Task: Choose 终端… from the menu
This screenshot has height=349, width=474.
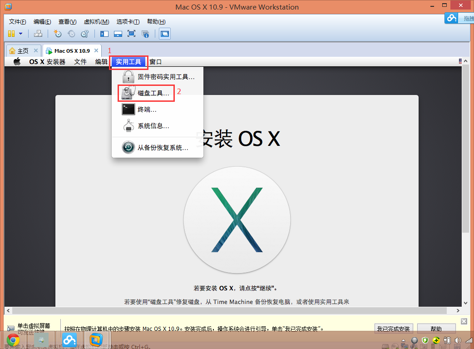Action: (158, 110)
